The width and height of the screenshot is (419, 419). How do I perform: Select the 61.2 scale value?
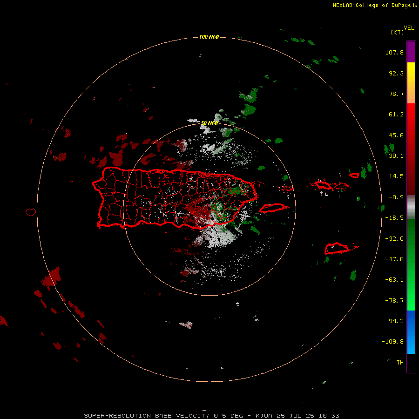click(396, 115)
